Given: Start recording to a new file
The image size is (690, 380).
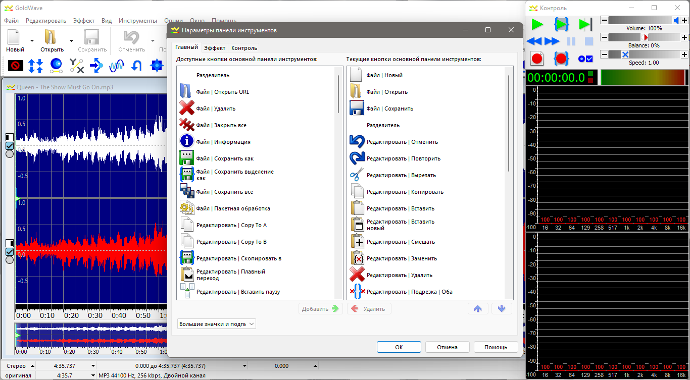Looking at the screenshot, I should coord(537,59).
